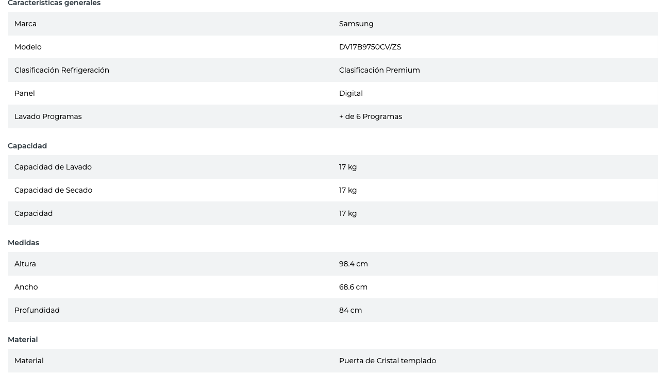Select the + de 6 Programas value
The width and height of the screenshot is (668, 373).
click(370, 116)
